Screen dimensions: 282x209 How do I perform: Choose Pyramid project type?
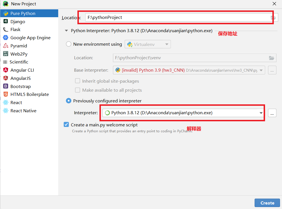[x=29, y=46]
